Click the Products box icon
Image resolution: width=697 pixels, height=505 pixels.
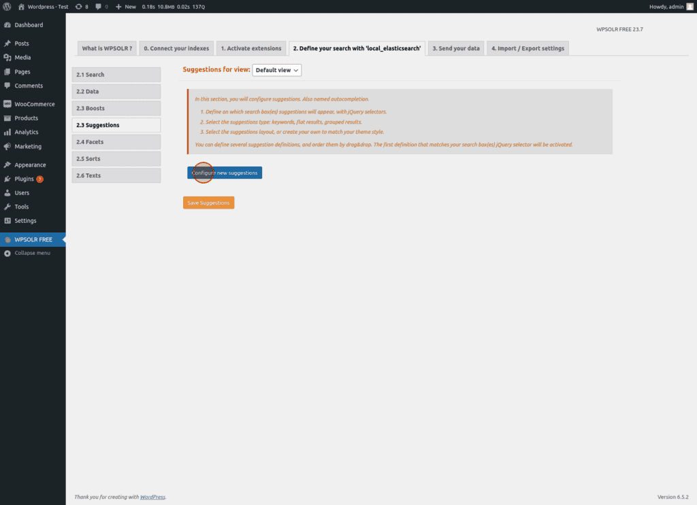[7, 118]
